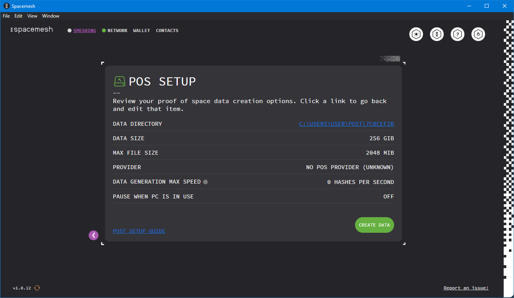The image size is (514, 298).
Task: Open the Post Setup Guide link
Action: [139, 231]
